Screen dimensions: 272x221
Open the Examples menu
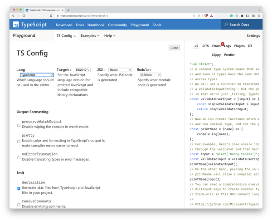pyautogui.click(x=90, y=35)
